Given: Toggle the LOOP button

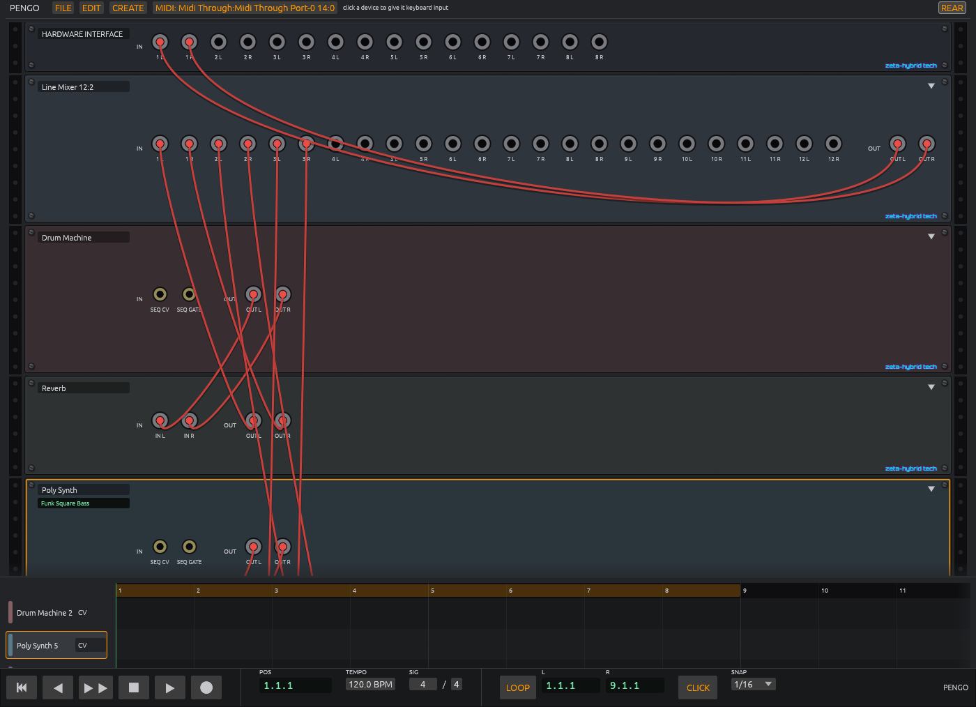Looking at the screenshot, I should [x=518, y=687].
